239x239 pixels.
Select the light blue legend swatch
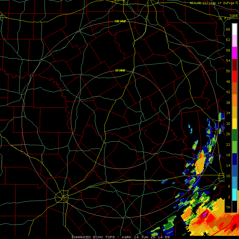pyautogui.click(x=234, y=183)
